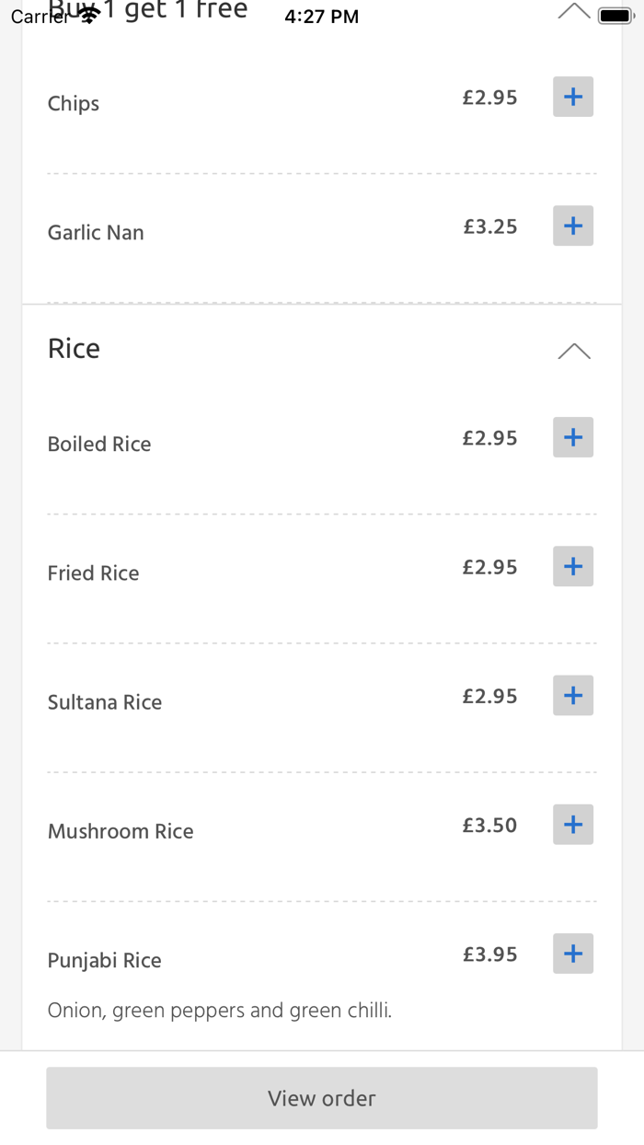Add Chips to the order

[572, 97]
